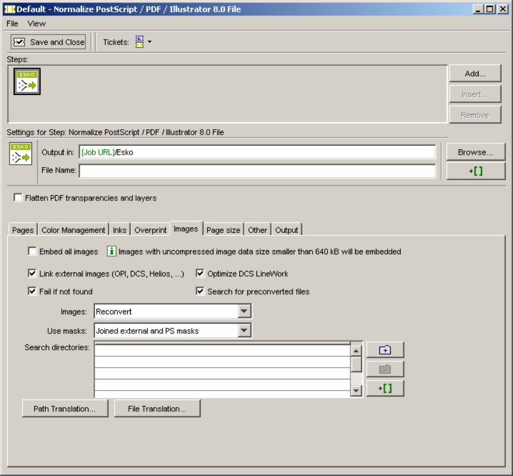Click the Tickets icon in the toolbar
Screen dimensions: 513x476
click(140, 42)
